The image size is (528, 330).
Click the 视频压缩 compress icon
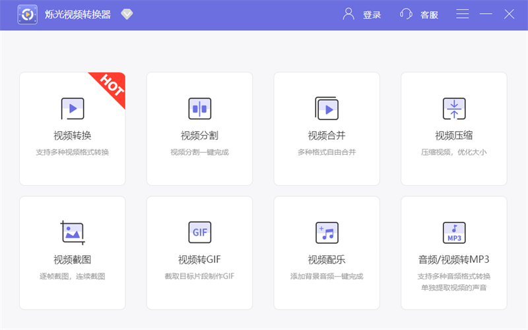coord(454,108)
